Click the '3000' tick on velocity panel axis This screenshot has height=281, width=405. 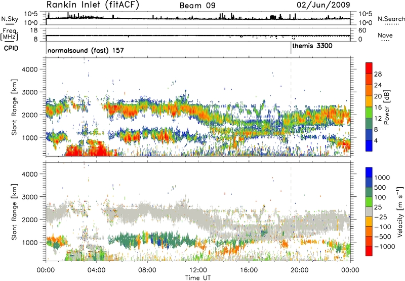pos(29,197)
